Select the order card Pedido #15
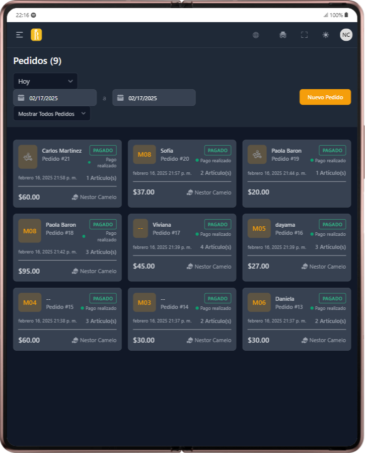The image size is (365, 453). 67,319
